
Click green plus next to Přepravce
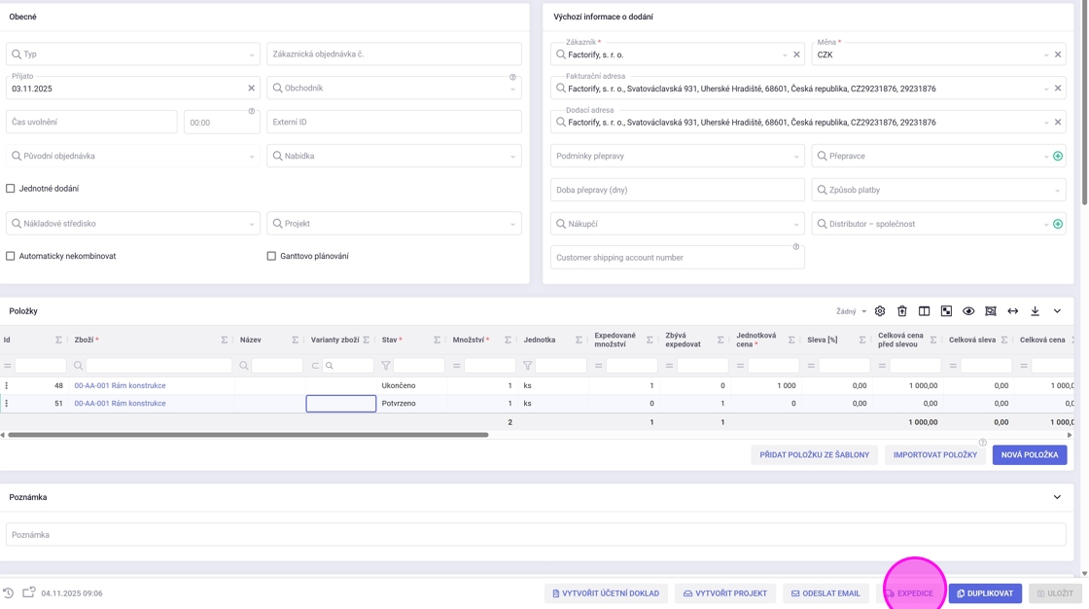coord(1058,156)
